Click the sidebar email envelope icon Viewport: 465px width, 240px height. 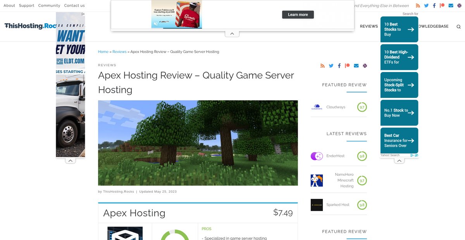click(356, 66)
